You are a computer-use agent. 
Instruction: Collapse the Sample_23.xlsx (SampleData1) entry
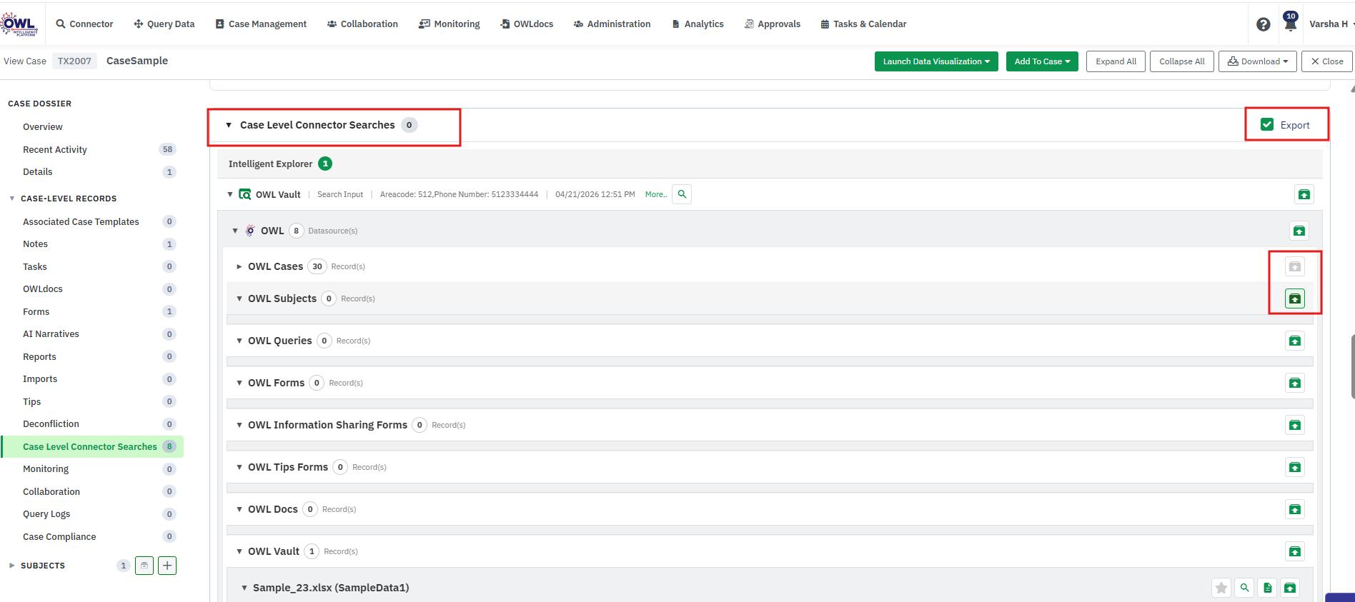[244, 588]
